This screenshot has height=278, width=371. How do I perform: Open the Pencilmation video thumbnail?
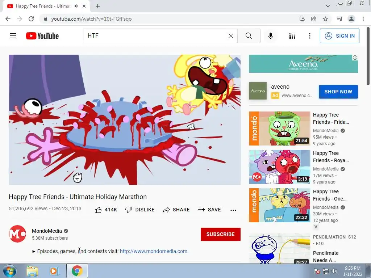(279, 248)
